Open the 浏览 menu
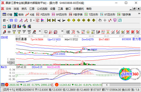 coord(16,9)
